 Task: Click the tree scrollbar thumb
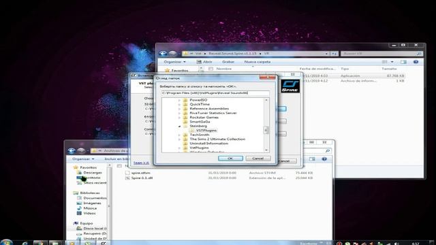pos(266,130)
